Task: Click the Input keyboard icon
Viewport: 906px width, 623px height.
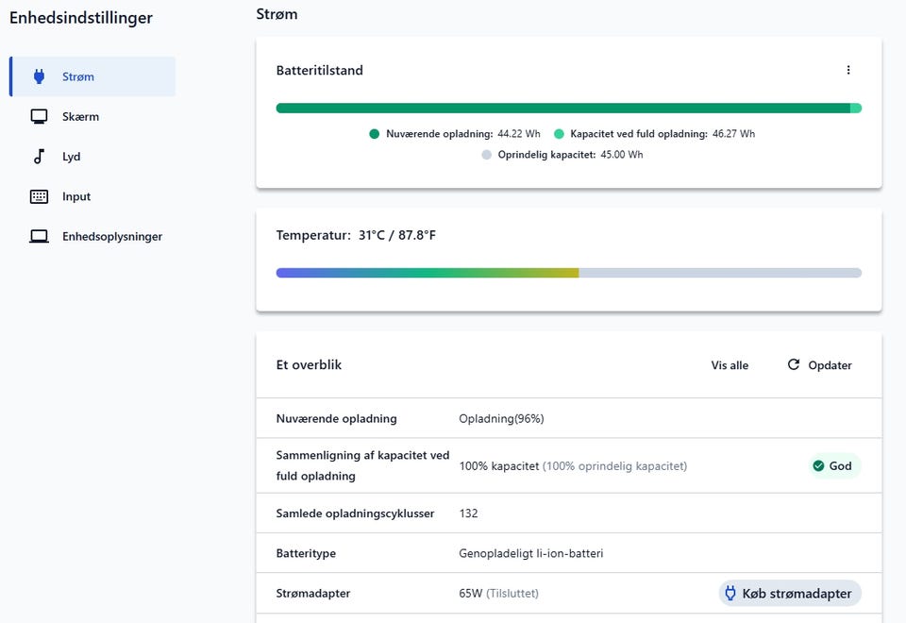Action: pos(39,196)
